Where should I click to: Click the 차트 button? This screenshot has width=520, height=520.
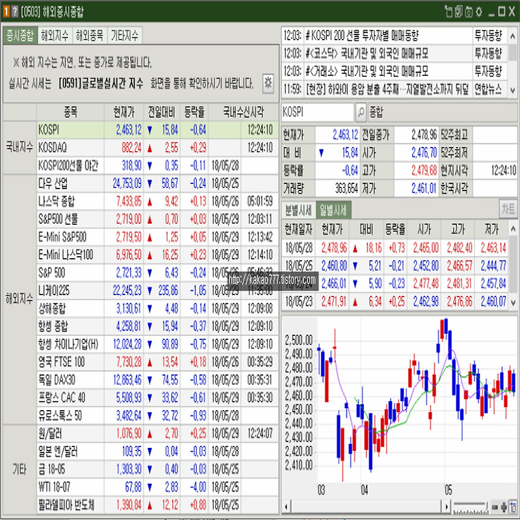click(508, 209)
